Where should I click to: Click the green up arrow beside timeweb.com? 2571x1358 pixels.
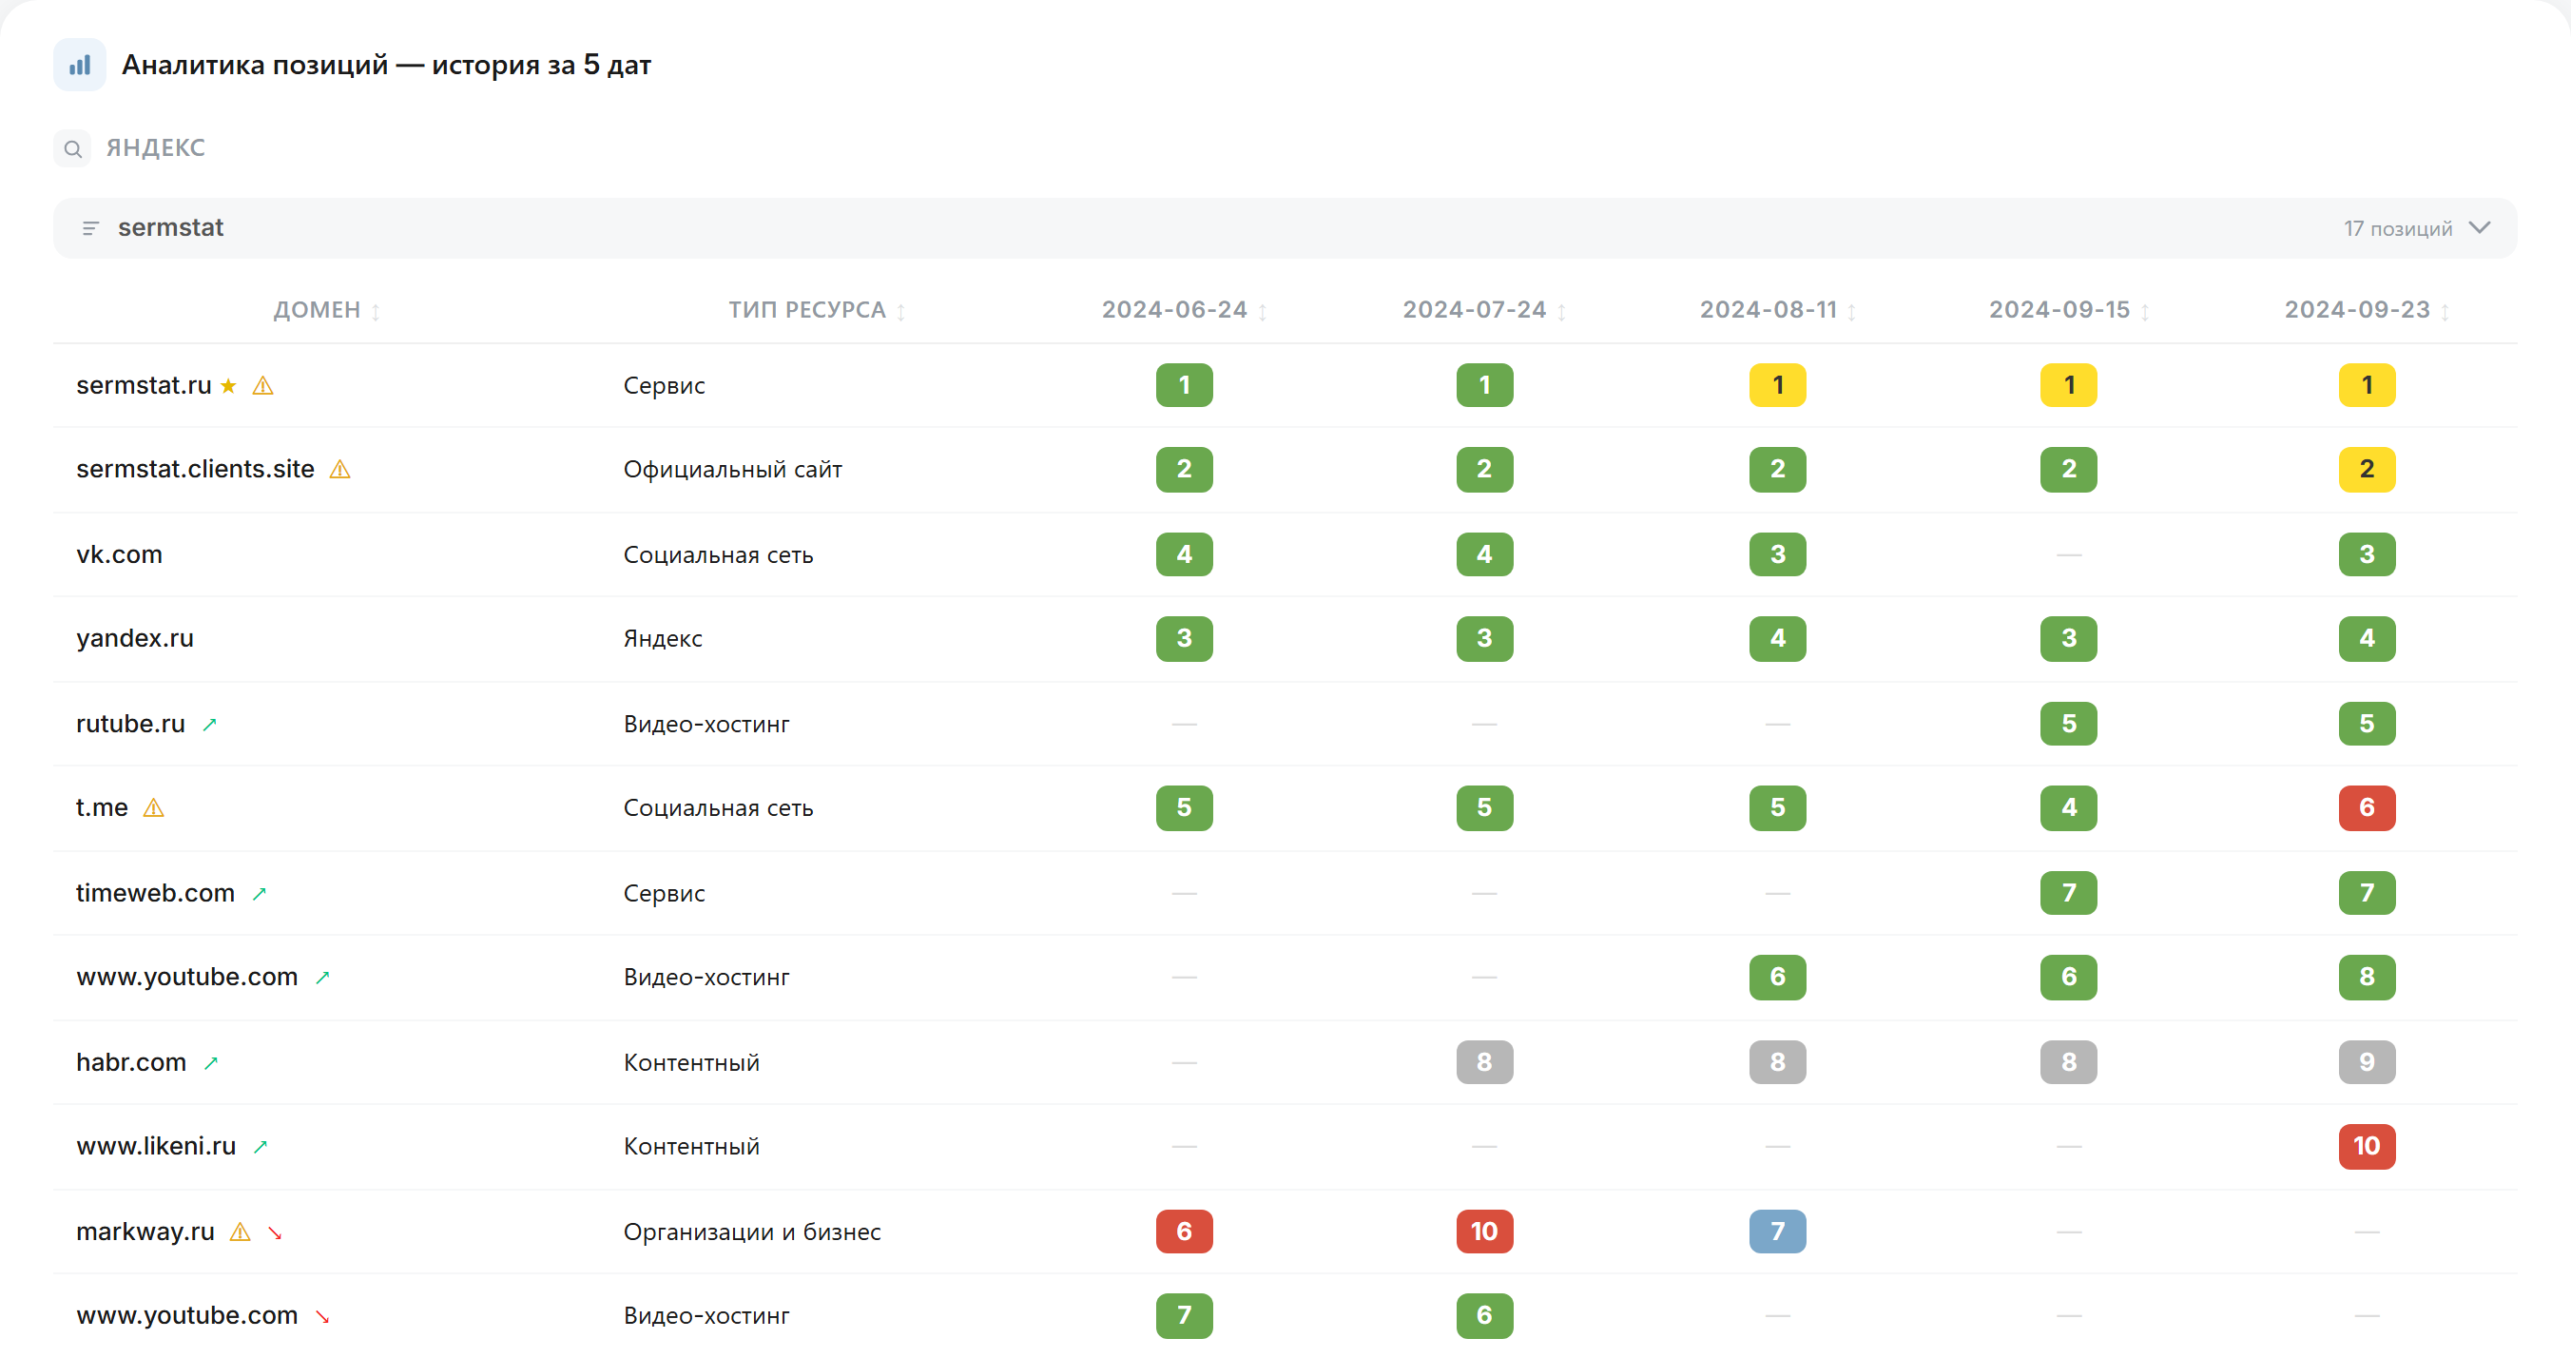tap(260, 894)
